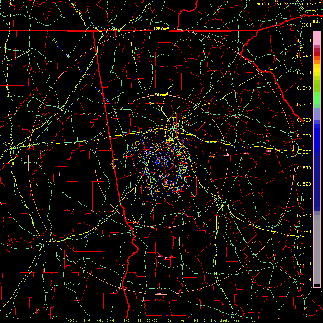
Task: Click the [CC] legend title
Action: click(x=306, y=25)
